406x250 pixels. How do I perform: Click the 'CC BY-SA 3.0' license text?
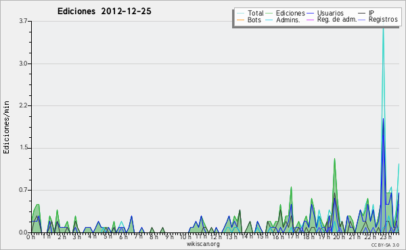(385, 245)
